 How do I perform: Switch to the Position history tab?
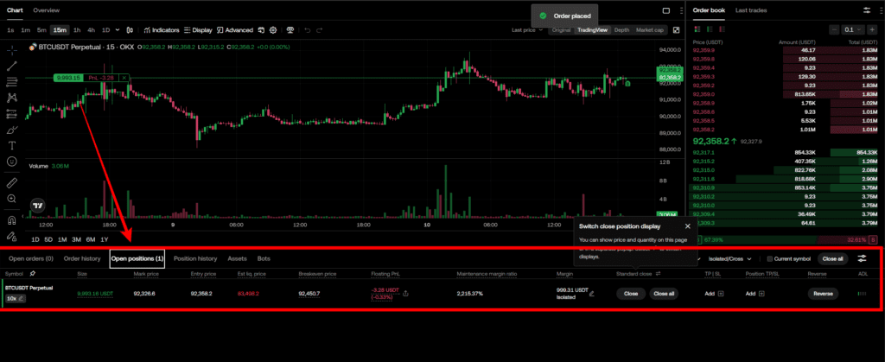[195, 258]
